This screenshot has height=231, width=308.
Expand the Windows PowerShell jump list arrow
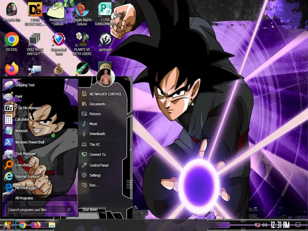[x=74, y=142]
